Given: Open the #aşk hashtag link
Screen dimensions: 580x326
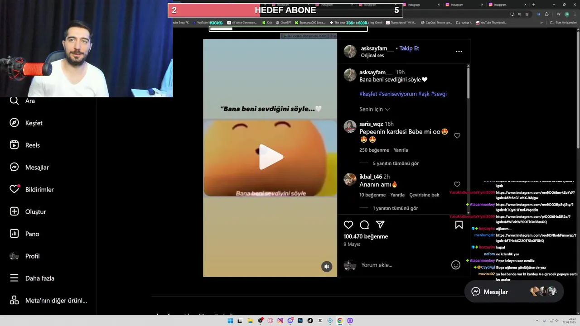Looking at the screenshot, I should [424, 94].
